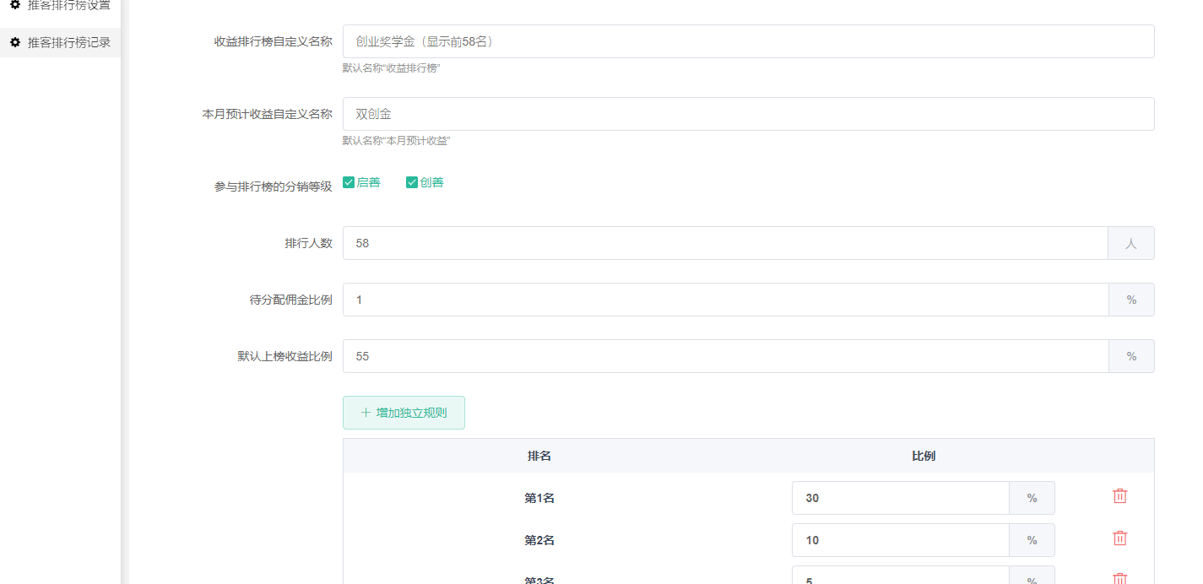Screen dimensions: 1203x584
Task: Delete the 第1名 ranking rule row
Action: [x=1119, y=496]
